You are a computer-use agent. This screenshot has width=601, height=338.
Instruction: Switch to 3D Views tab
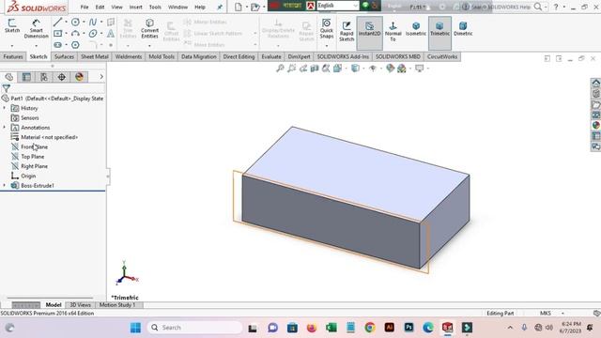click(80, 305)
